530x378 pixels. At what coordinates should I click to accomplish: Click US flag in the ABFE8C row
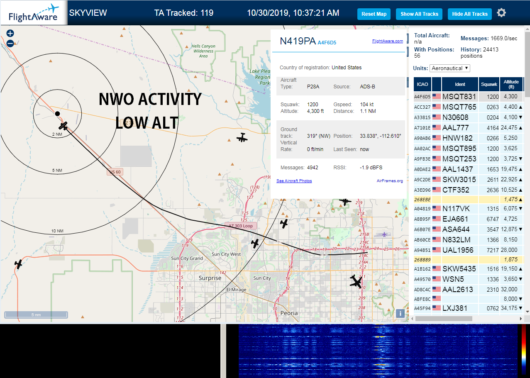click(437, 298)
